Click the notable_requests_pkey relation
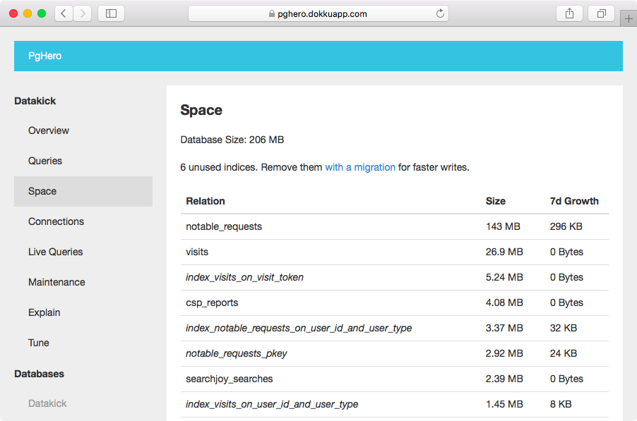This screenshot has width=637, height=421. coord(237,354)
